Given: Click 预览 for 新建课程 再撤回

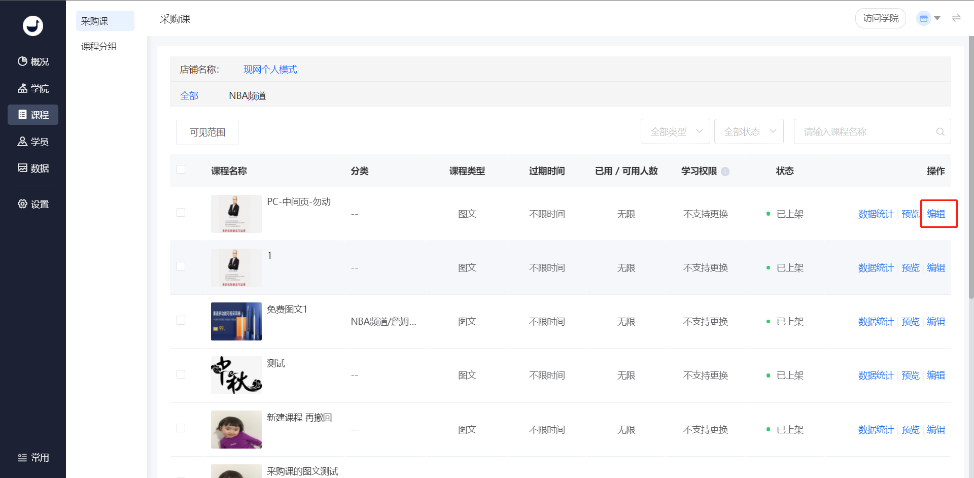Looking at the screenshot, I should (x=910, y=430).
